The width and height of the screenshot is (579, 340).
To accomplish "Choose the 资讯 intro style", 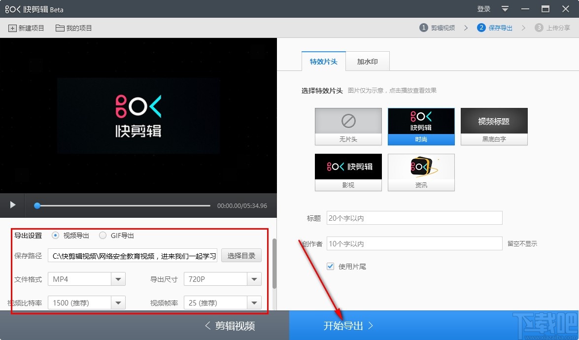I will click(421, 172).
